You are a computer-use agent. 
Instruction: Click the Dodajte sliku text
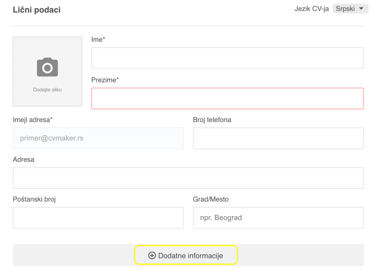pos(47,90)
